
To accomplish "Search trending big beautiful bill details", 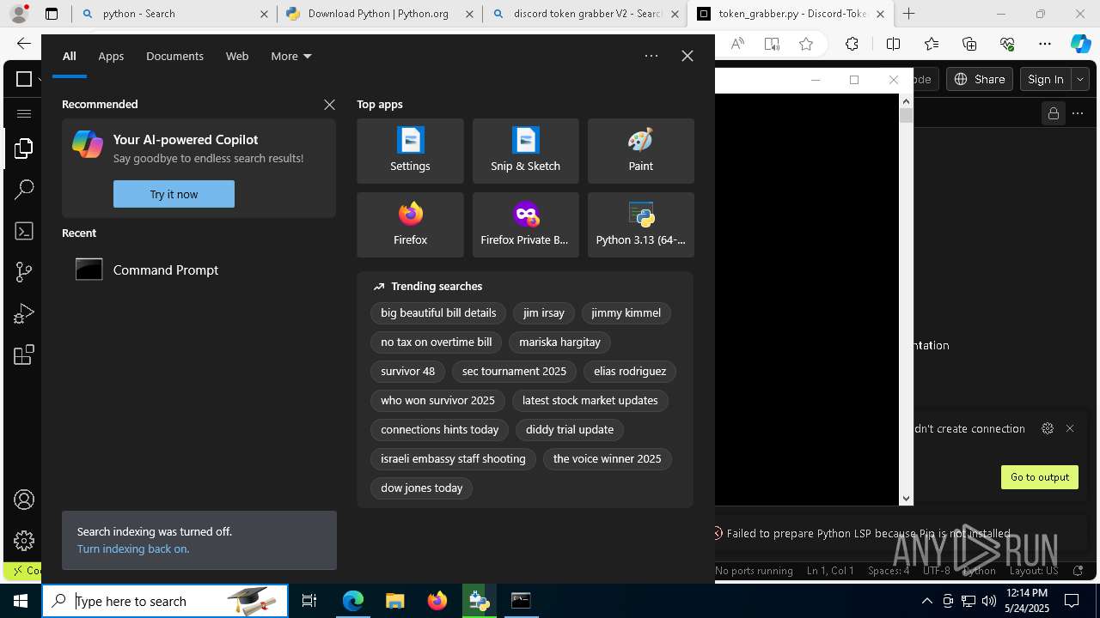I will click(438, 313).
